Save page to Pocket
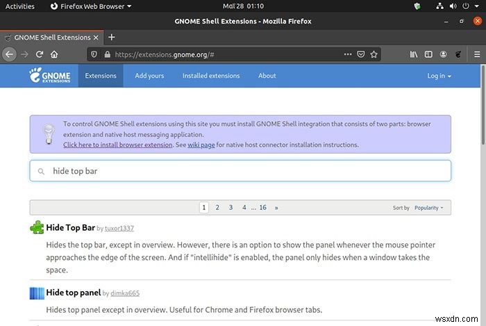Image resolution: width=486 pixels, height=326 pixels. pyautogui.click(x=361, y=55)
